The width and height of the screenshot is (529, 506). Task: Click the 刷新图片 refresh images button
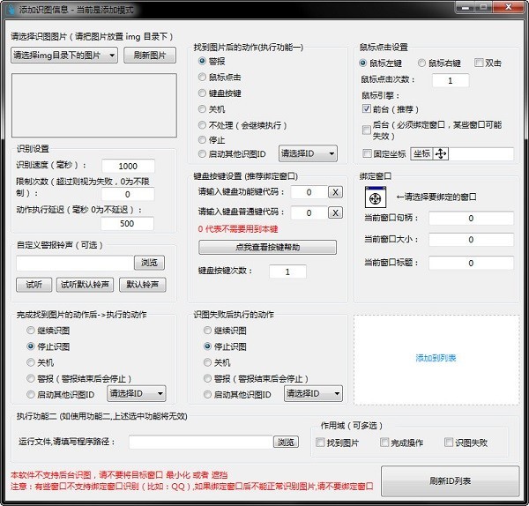[x=150, y=56]
